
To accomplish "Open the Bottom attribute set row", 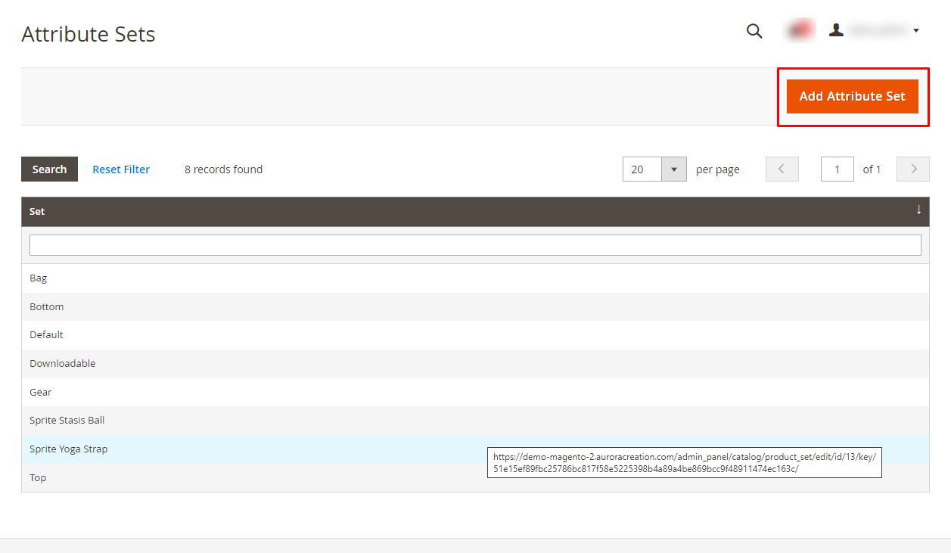I will click(x=47, y=307).
